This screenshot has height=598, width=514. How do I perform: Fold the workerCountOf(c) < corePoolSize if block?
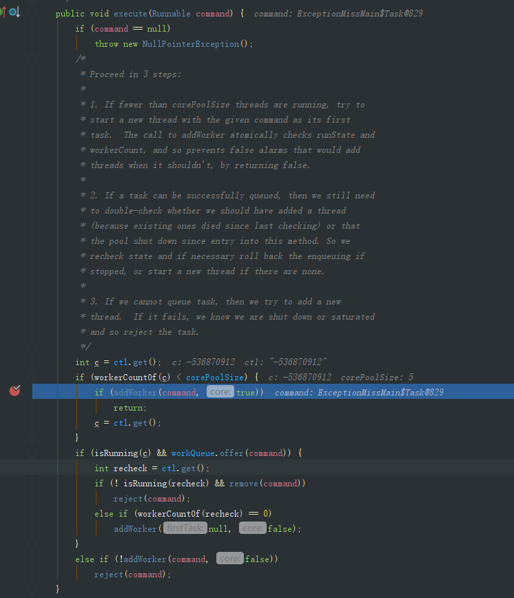(x=32, y=377)
